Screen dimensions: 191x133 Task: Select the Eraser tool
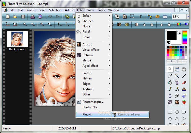(184, 82)
